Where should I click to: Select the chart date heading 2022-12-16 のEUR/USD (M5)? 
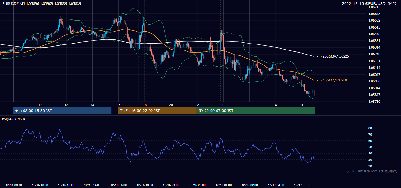tap(369, 3)
